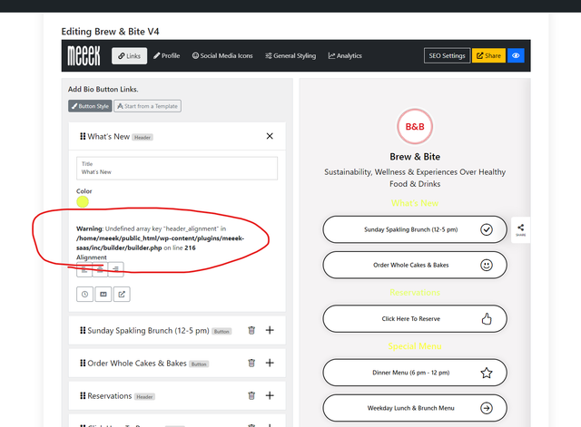The height and width of the screenshot is (427, 581).
Task: Click Order Whole Cakes & Bakes preview button
Action: (415, 265)
